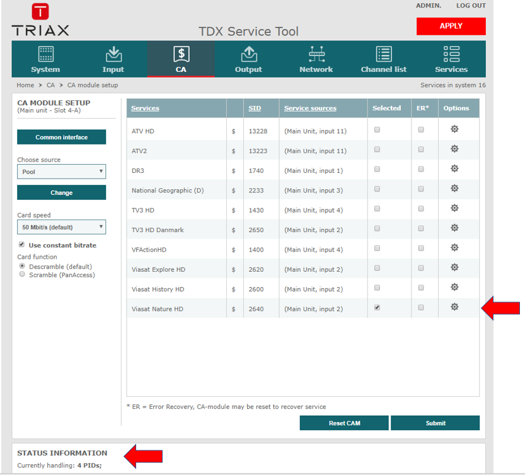Screen dimensions: 525x475
Task: Enable ER for Viasat Nature HD
Action: point(421,307)
